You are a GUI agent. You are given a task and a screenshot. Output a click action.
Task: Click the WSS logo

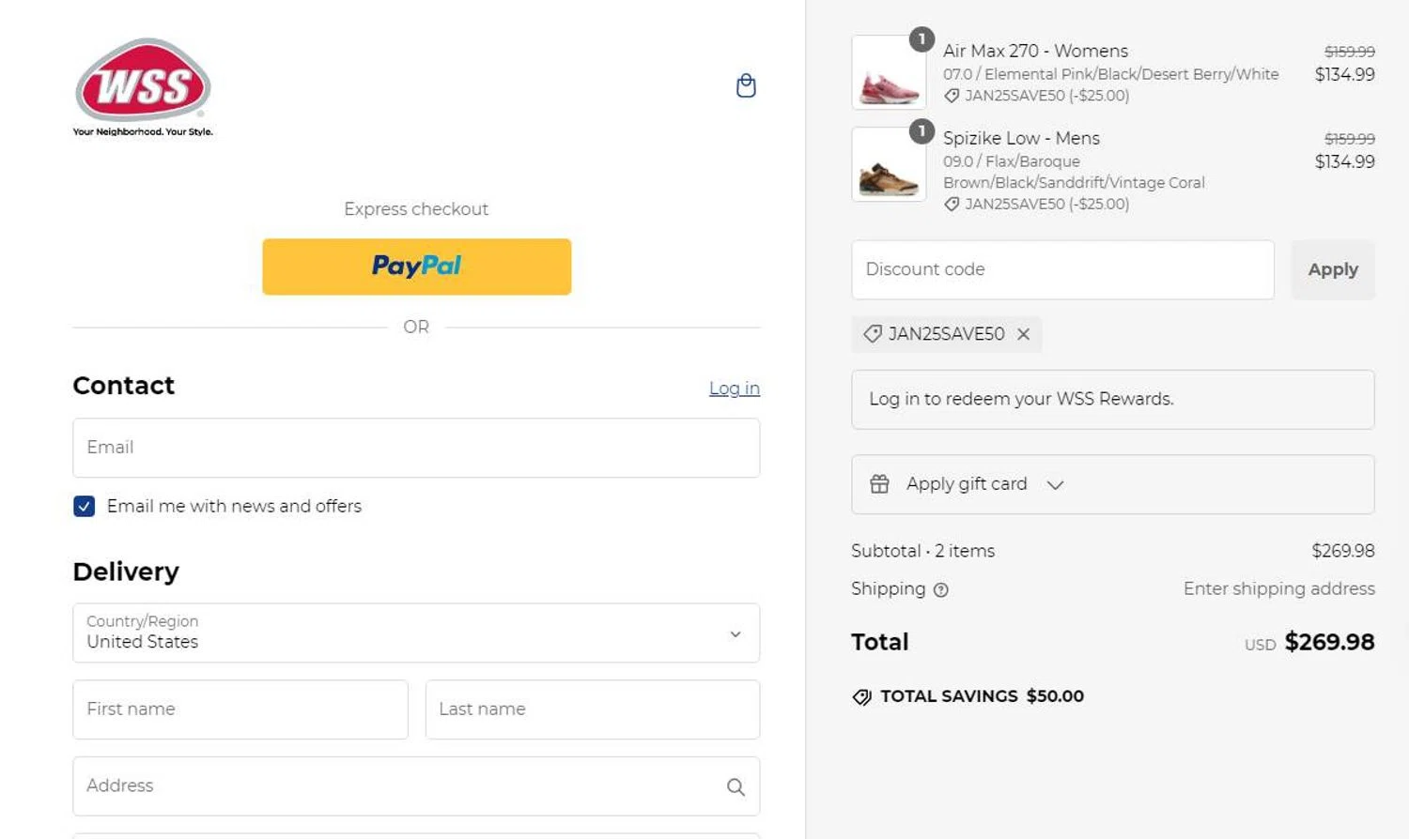pyautogui.click(x=143, y=83)
